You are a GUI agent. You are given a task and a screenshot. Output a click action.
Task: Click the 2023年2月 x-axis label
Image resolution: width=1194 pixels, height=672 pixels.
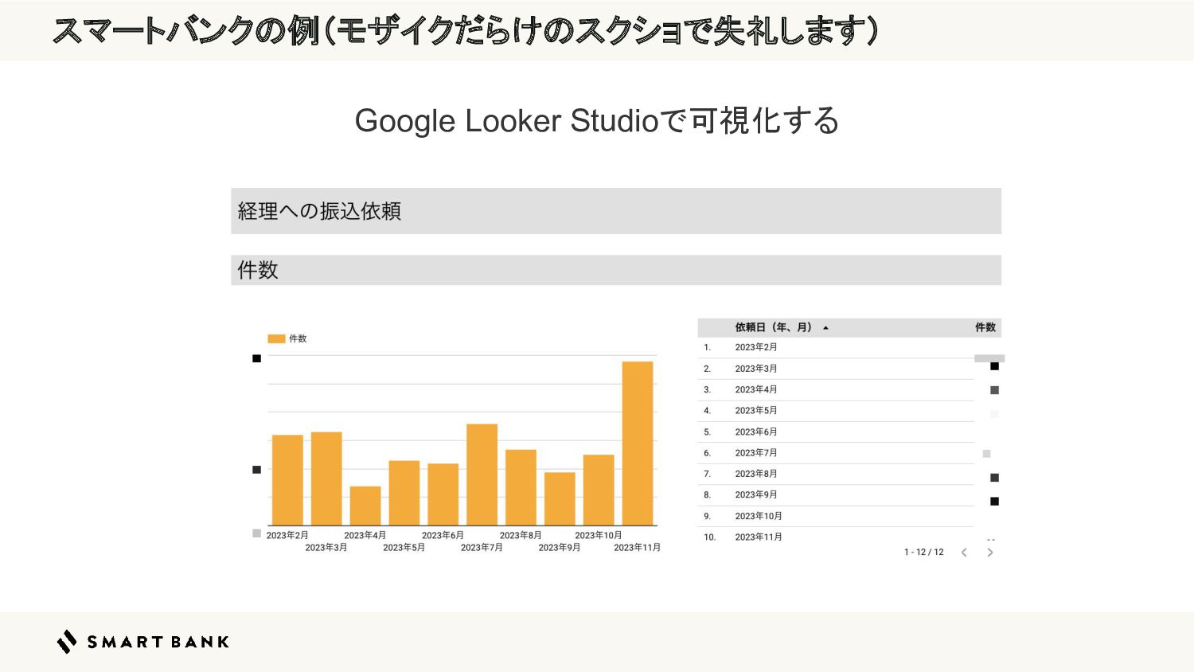point(287,536)
